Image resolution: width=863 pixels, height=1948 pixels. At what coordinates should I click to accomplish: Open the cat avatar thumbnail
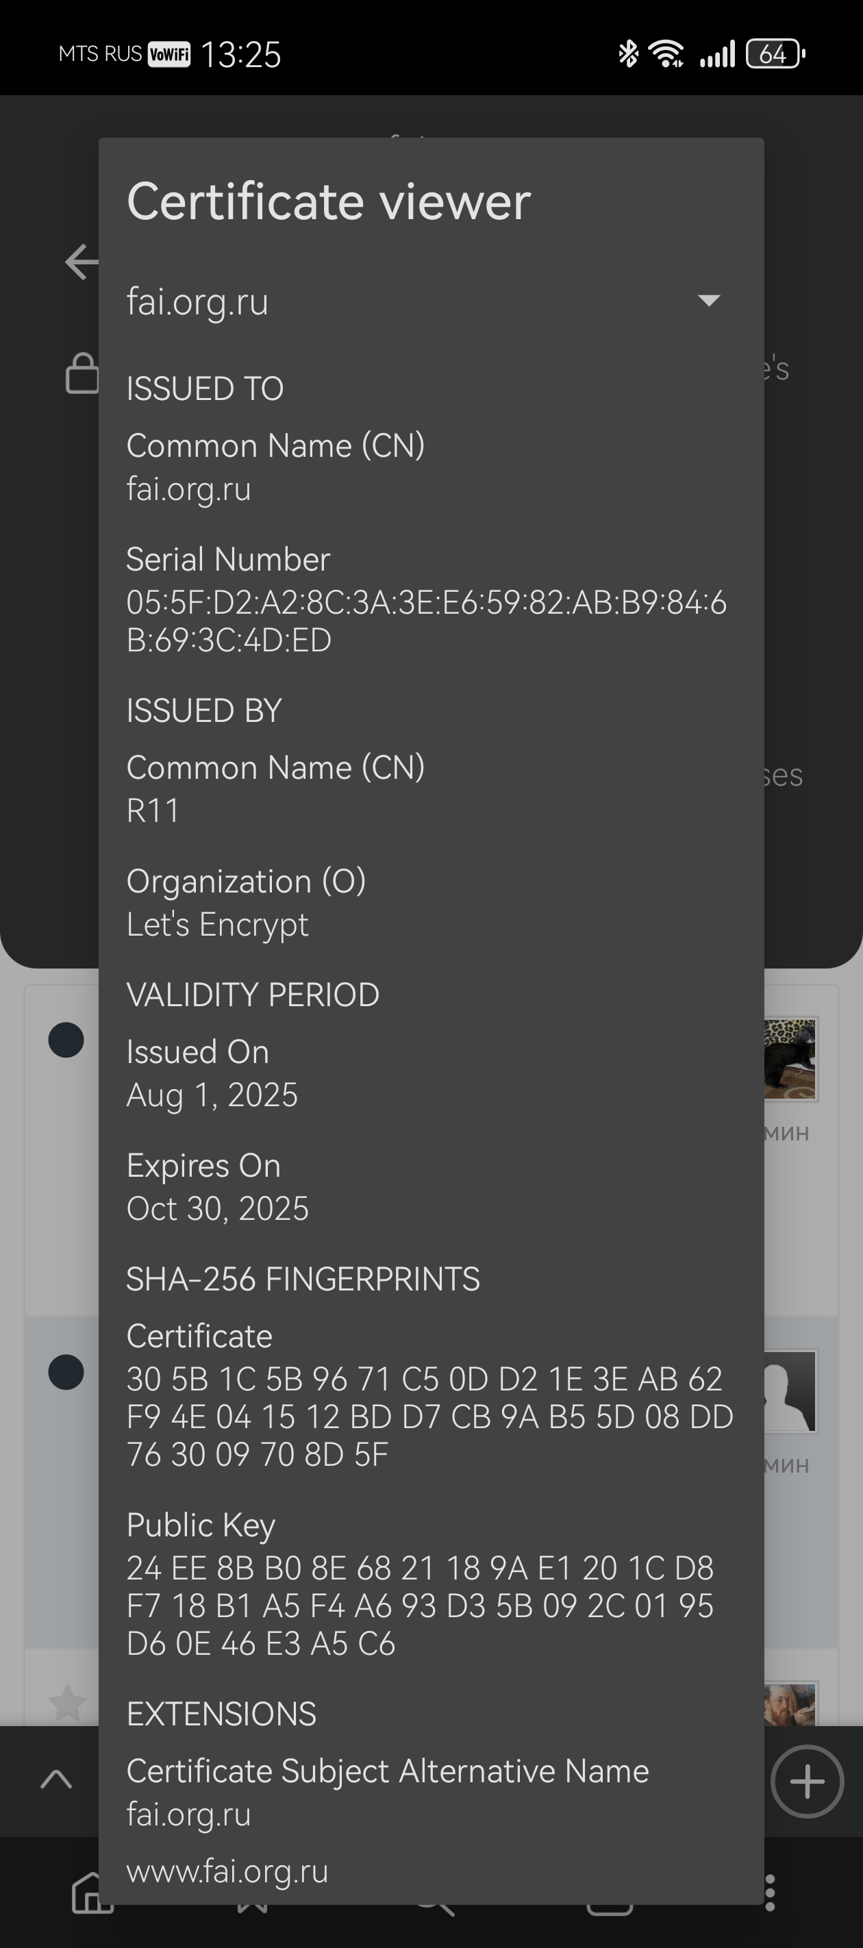[790, 1058]
